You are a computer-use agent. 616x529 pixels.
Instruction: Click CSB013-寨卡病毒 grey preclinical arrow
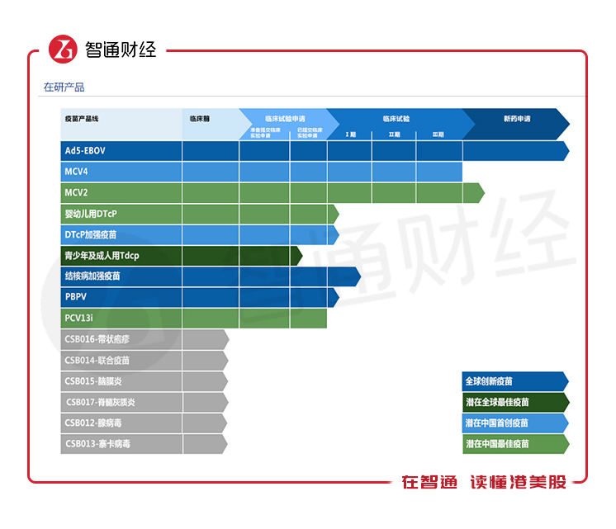point(206,444)
